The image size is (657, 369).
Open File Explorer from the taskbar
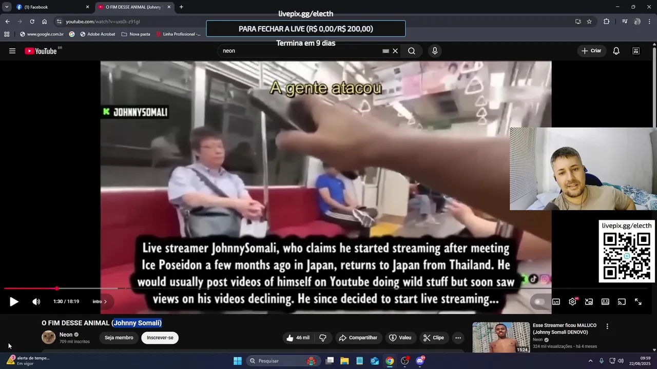tap(344, 361)
